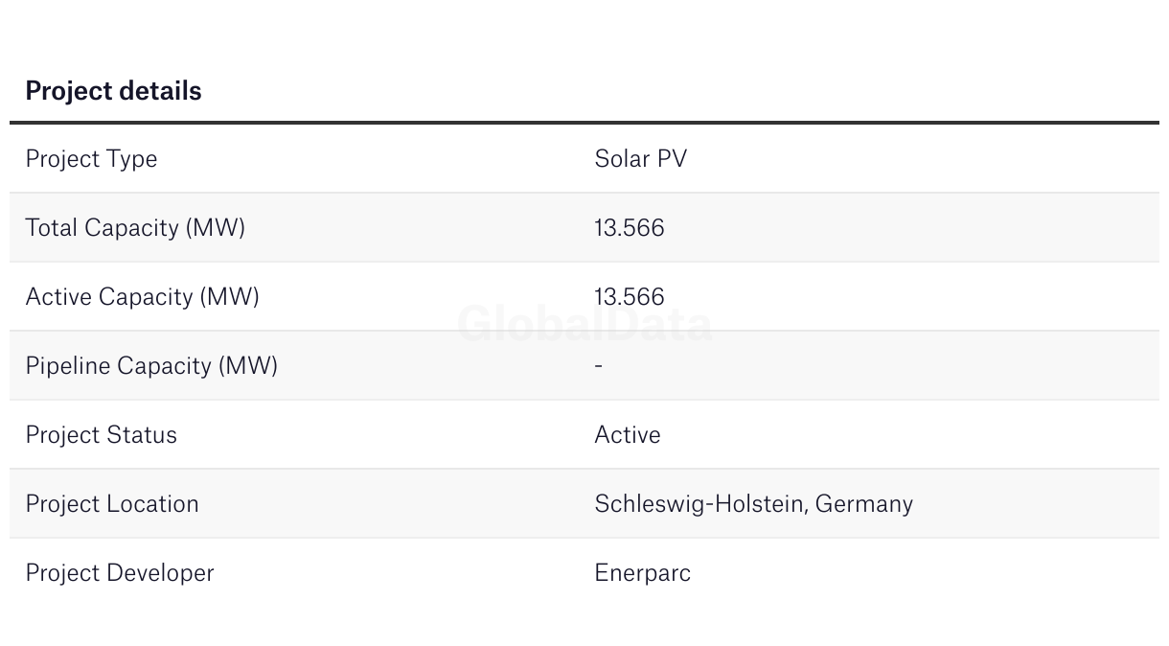
Task: Click the Active status value
Action: (x=628, y=435)
